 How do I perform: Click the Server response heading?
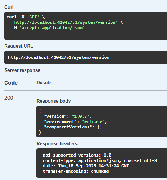point(23,70)
